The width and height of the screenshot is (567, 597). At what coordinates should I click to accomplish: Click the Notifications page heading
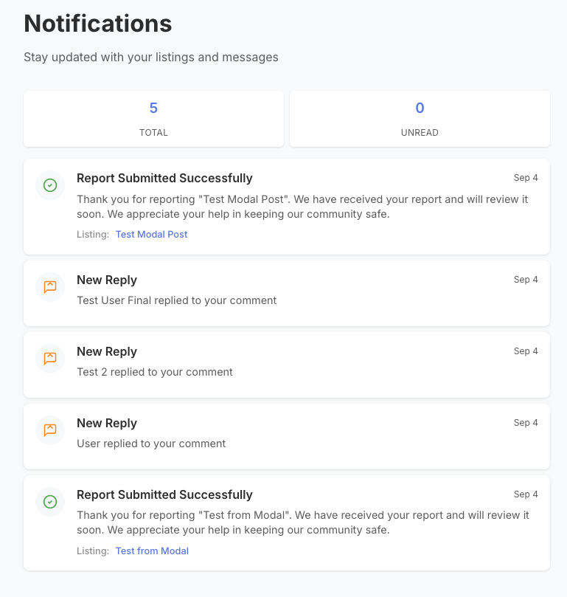(98, 24)
